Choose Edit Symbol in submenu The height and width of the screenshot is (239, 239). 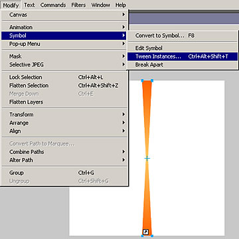[x=183, y=48]
